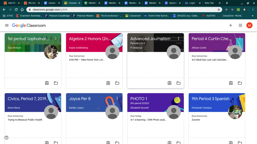Image resolution: width=257 pixels, height=144 pixels.
Task: Open the Civics, Period 7 class
Action: click(28, 99)
